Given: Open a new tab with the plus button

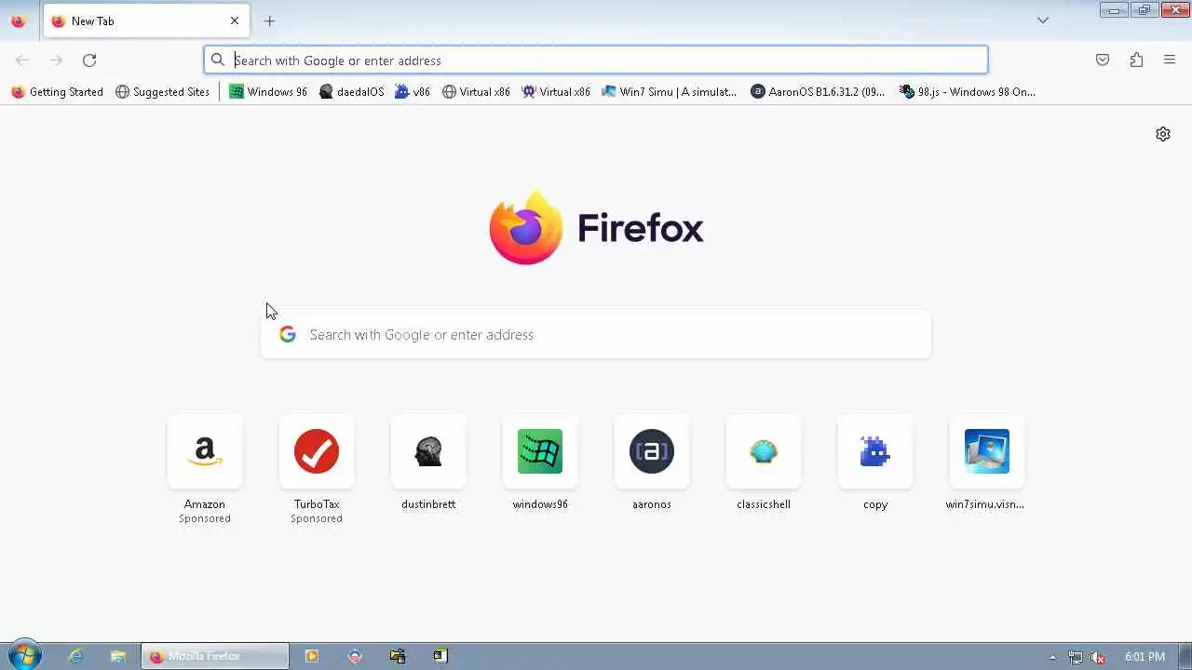Looking at the screenshot, I should click(x=269, y=20).
